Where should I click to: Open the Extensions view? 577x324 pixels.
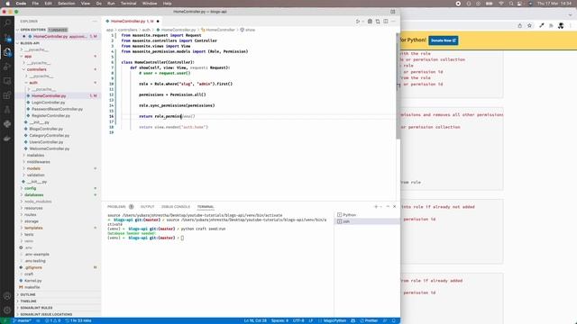coord(7,95)
